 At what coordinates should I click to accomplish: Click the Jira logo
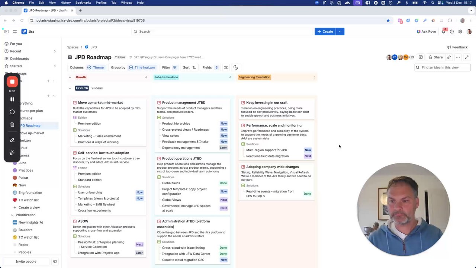click(28, 32)
